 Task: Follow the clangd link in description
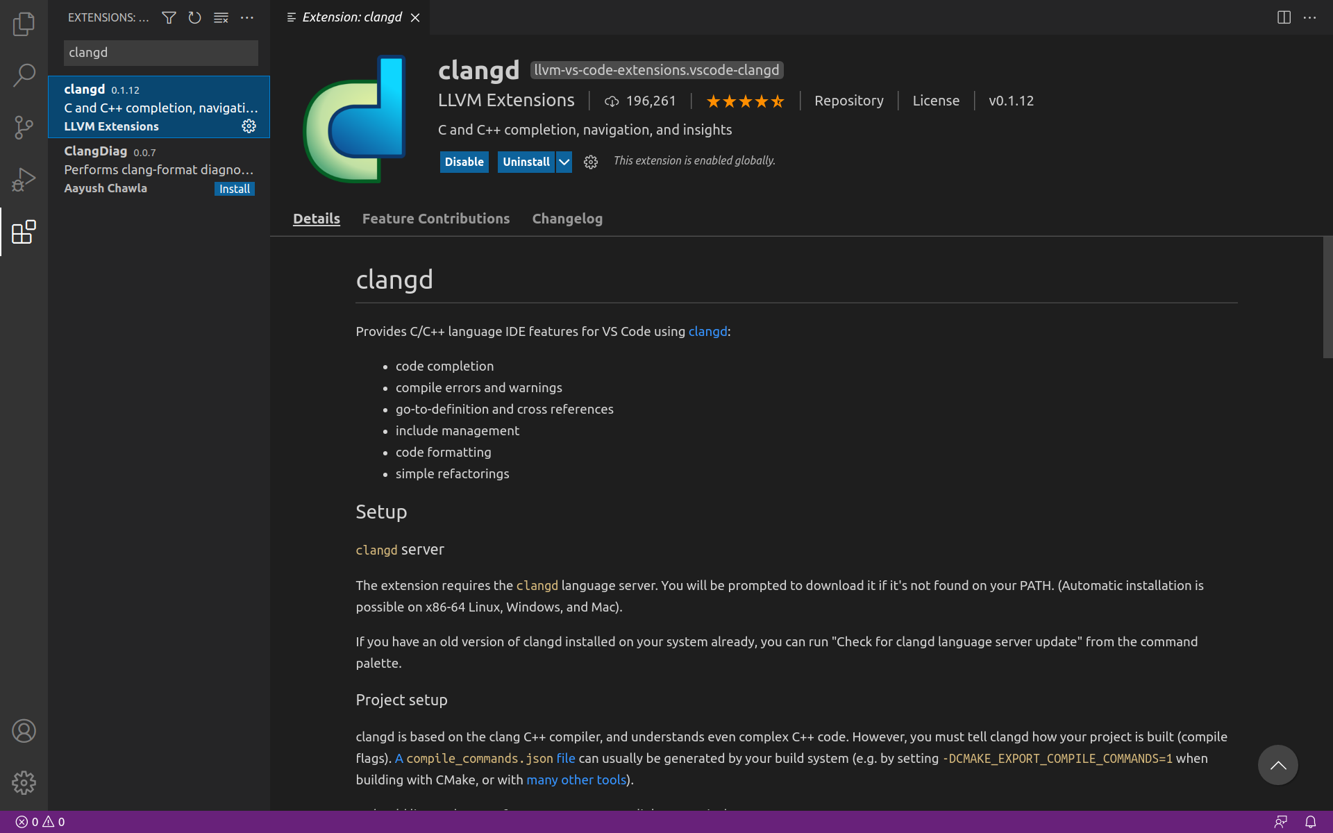(708, 332)
